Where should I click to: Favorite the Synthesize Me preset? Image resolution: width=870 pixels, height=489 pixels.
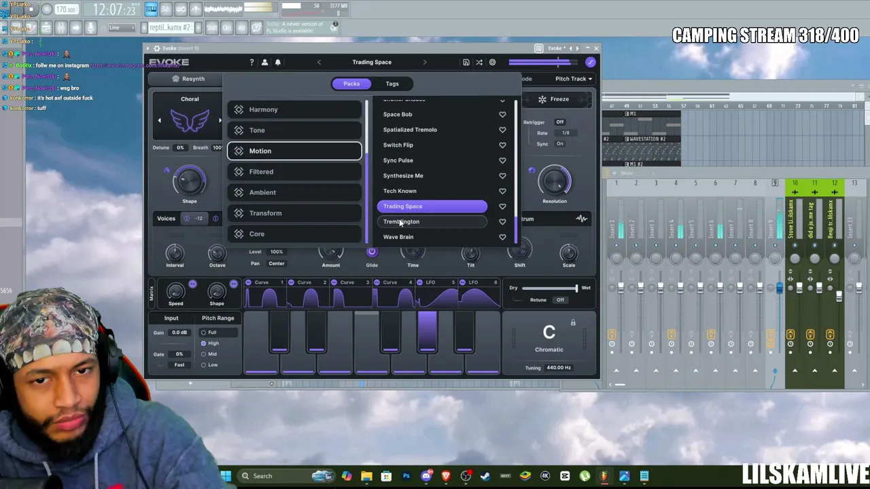pyautogui.click(x=502, y=176)
